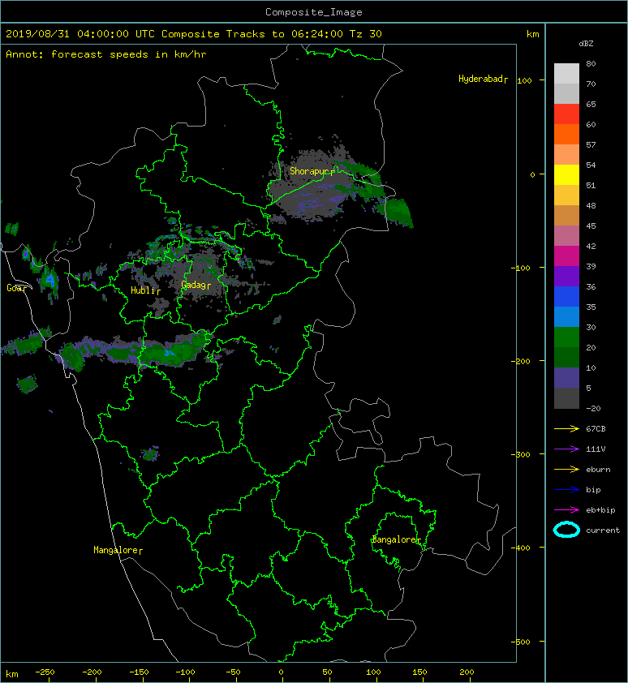Click the 'km' unit at bottom-axis start

(x=12, y=674)
